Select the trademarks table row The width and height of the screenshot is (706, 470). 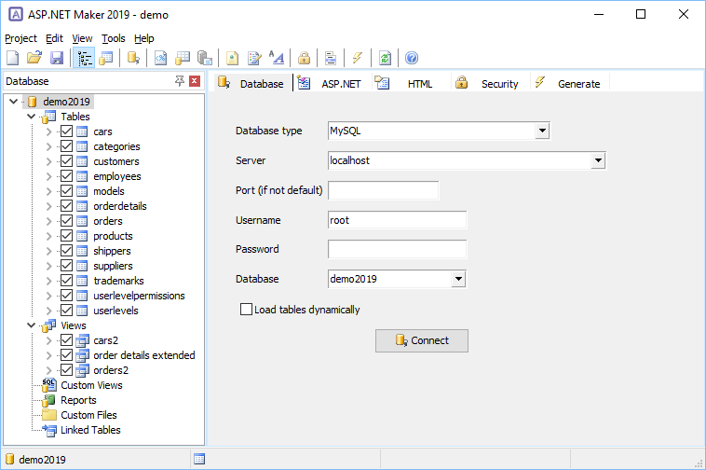point(118,281)
